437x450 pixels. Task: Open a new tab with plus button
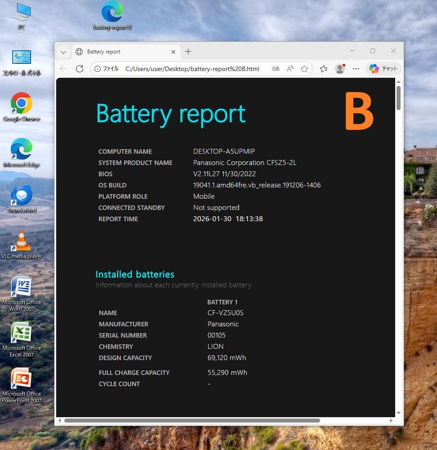coord(188,52)
